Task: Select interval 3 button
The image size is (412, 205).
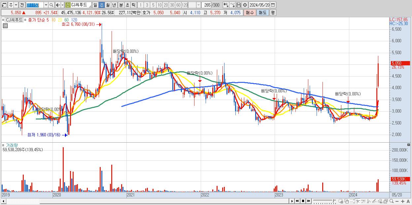Action: [x=147, y=5]
